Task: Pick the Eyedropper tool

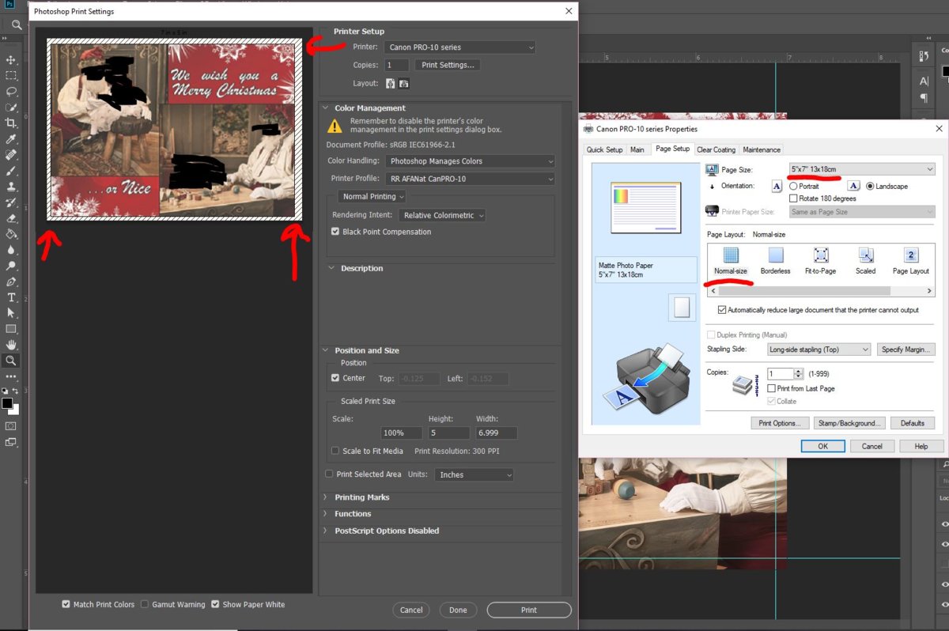Action: click(x=11, y=139)
